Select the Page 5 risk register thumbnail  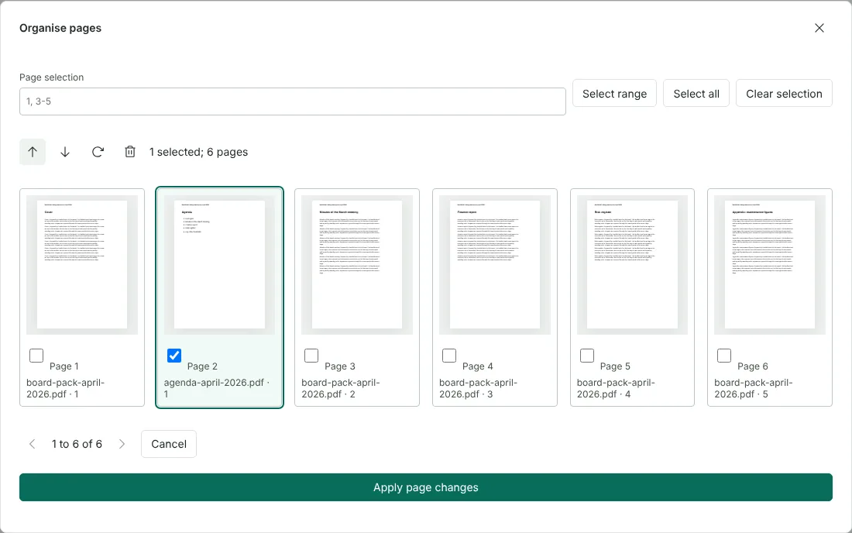click(x=633, y=265)
